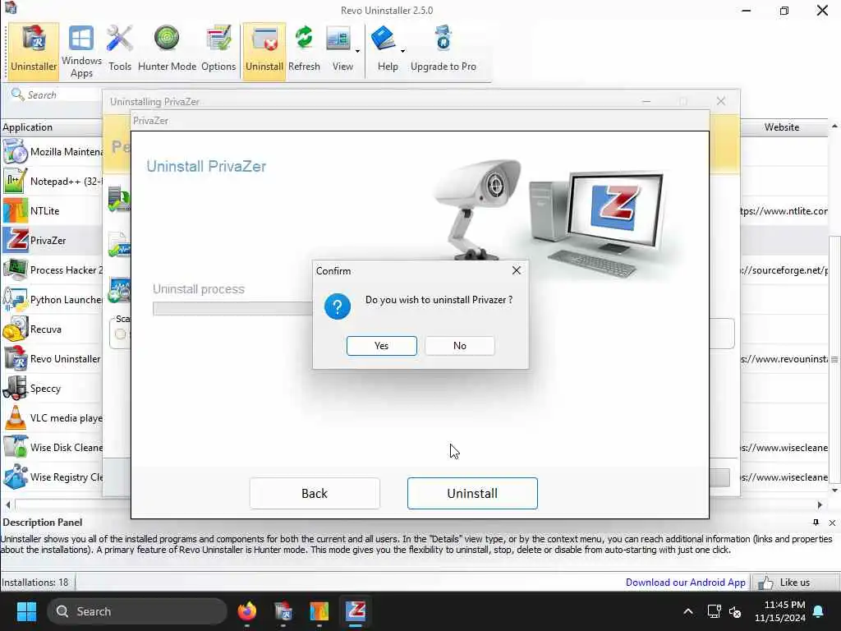Image resolution: width=841 pixels, height=631 pixels.
Task: Open Firefox from the taskbar
Action: coord(246,611)
